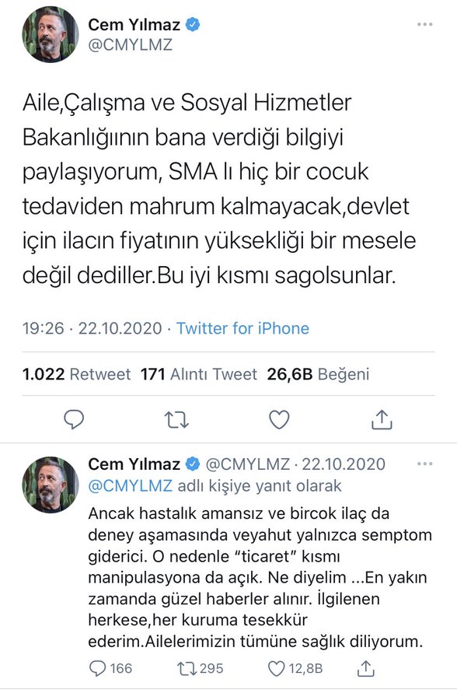
Task: Retweet the main tweet via arrows icon
Action: [x=176, y=420]
